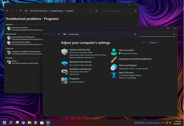Viewport: 184px width, 126px height.
Task: Open Hardware and Sound printer icon
Action: 64,71
